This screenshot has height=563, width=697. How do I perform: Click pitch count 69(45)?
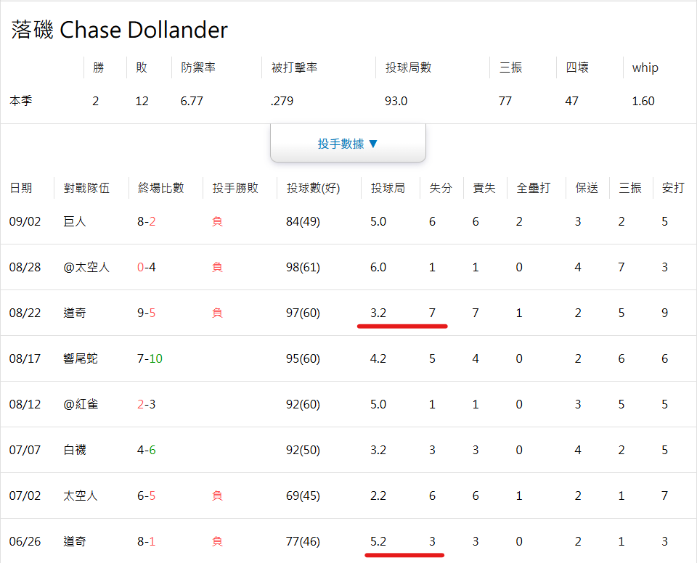coord(303,496)
